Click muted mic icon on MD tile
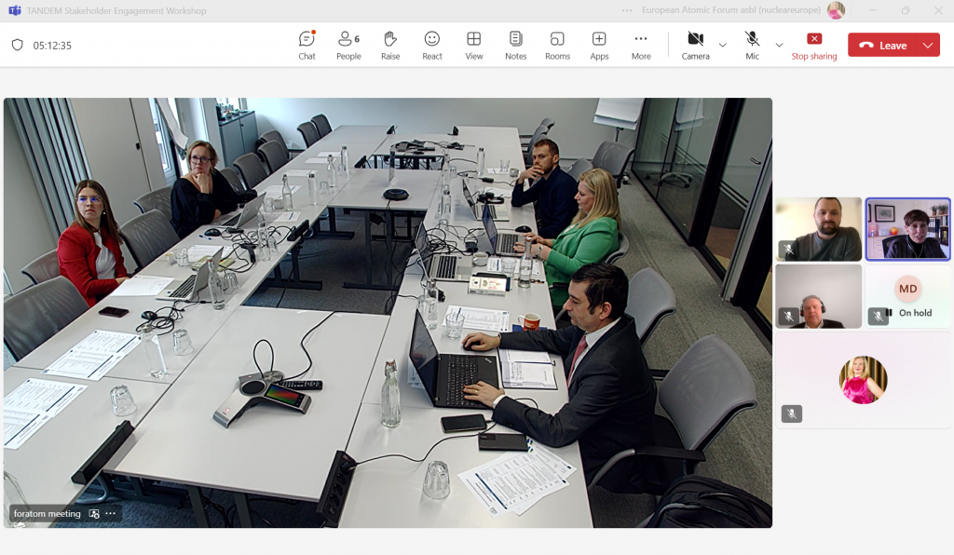The height and width of the screenshot is (555, 954). point(878,316)
